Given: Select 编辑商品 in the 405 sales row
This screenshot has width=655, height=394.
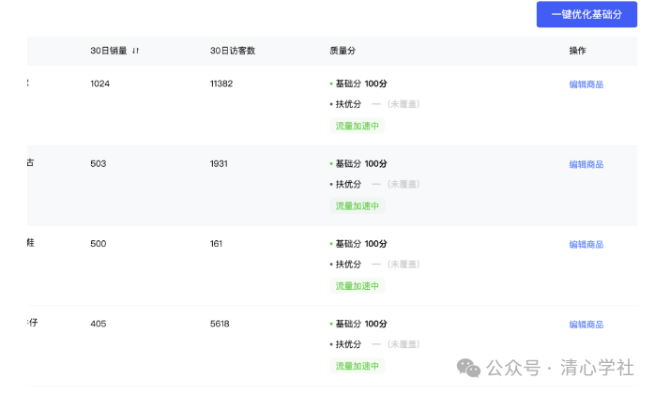Looking at the screenshot, I should click(x=586, y=325).
